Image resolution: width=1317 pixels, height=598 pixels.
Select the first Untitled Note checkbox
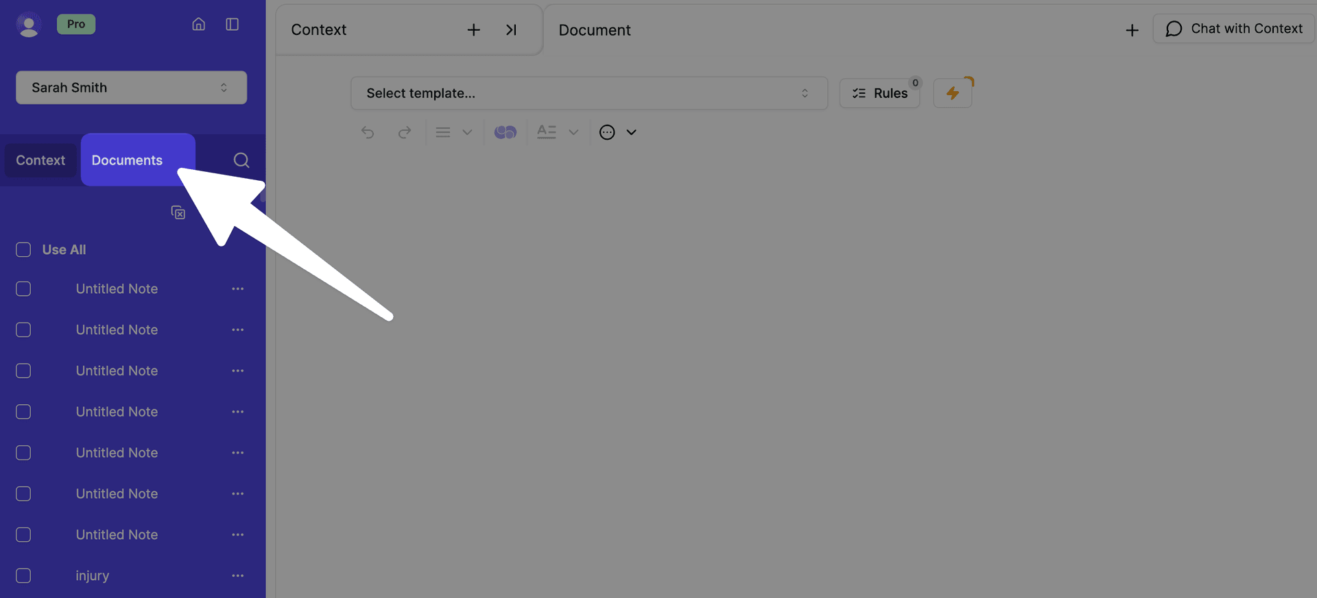click(x=23, y=289)
